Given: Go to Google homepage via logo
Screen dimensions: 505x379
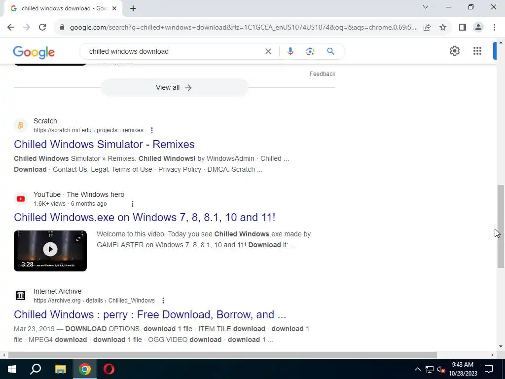Looking at the screenshot, I should (x=34, y=52).
